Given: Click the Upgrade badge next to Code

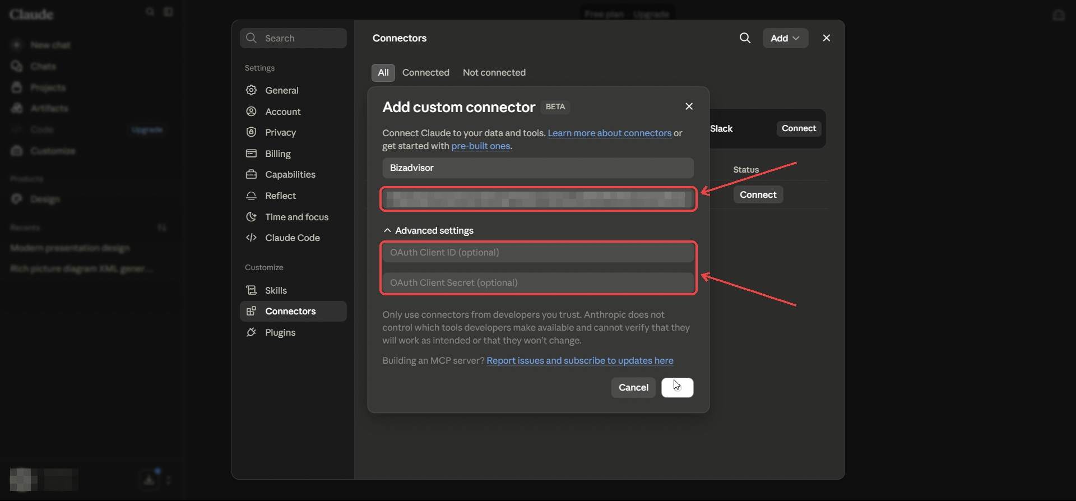Looking at the screenshot, I should pos(147,129).
